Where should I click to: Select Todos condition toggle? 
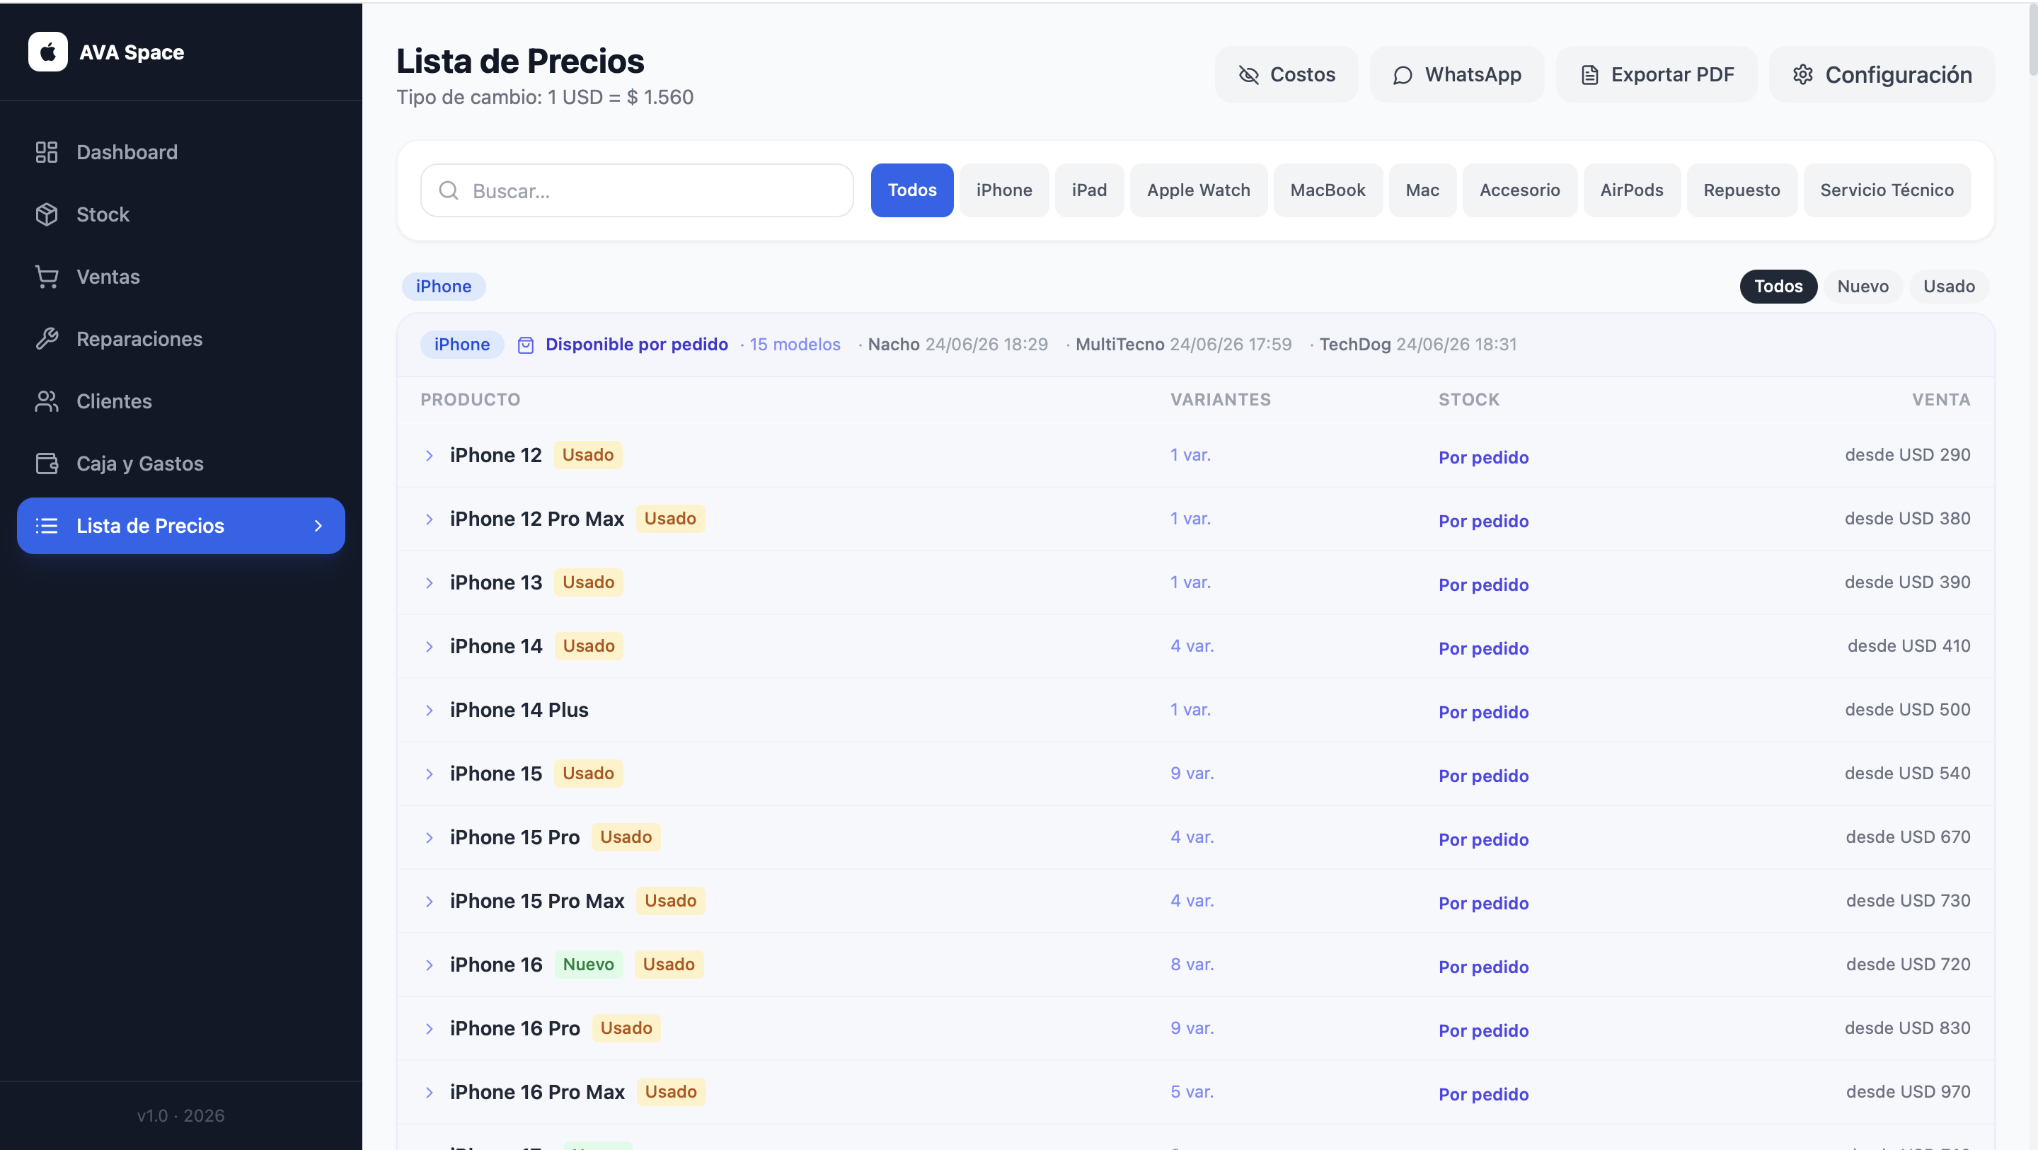tap(1778, 287)
